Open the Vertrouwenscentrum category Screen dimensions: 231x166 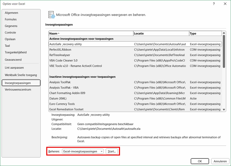[x=21, y=90]
